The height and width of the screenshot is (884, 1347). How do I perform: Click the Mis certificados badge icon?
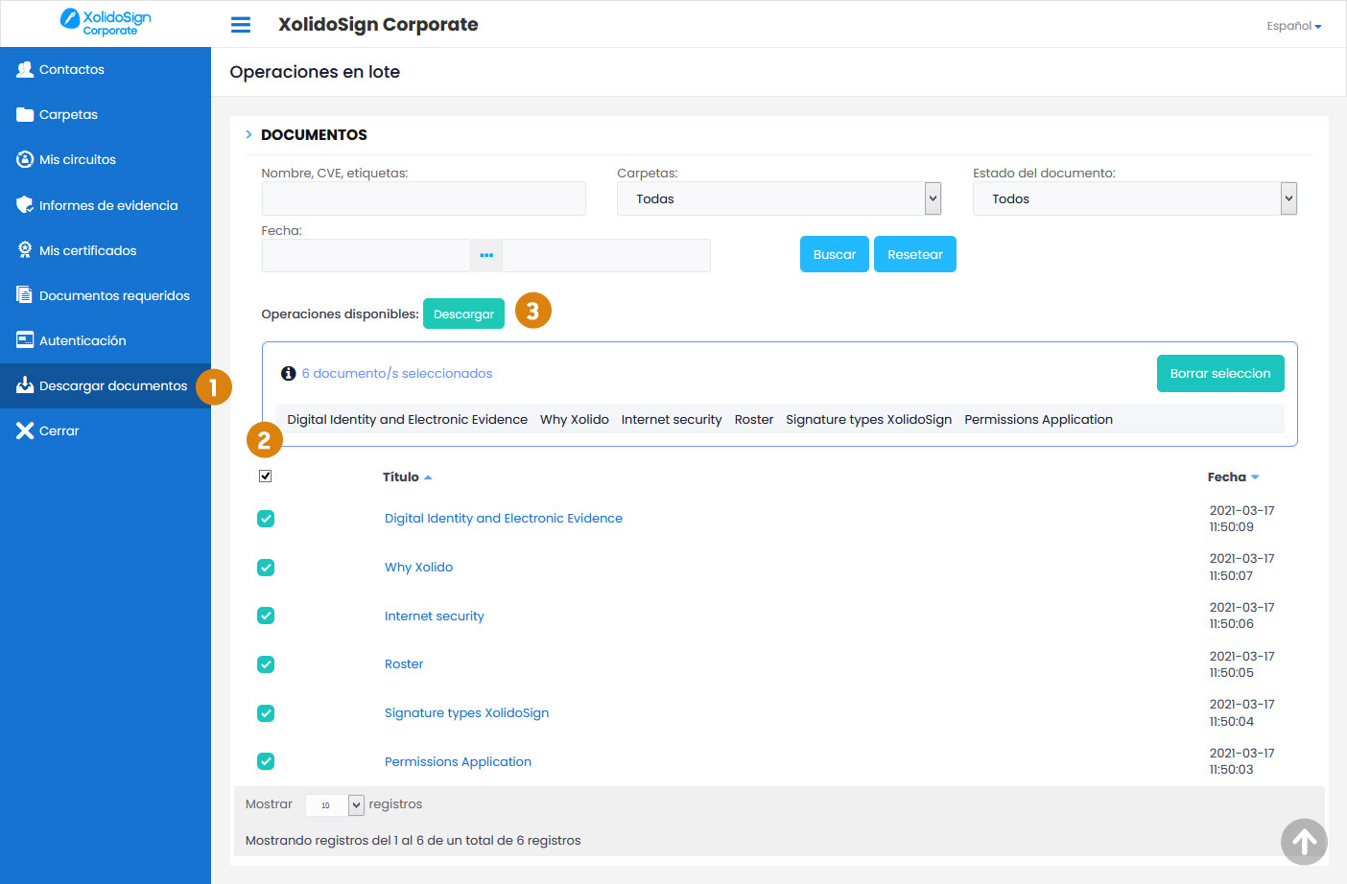tap(25, 250)
